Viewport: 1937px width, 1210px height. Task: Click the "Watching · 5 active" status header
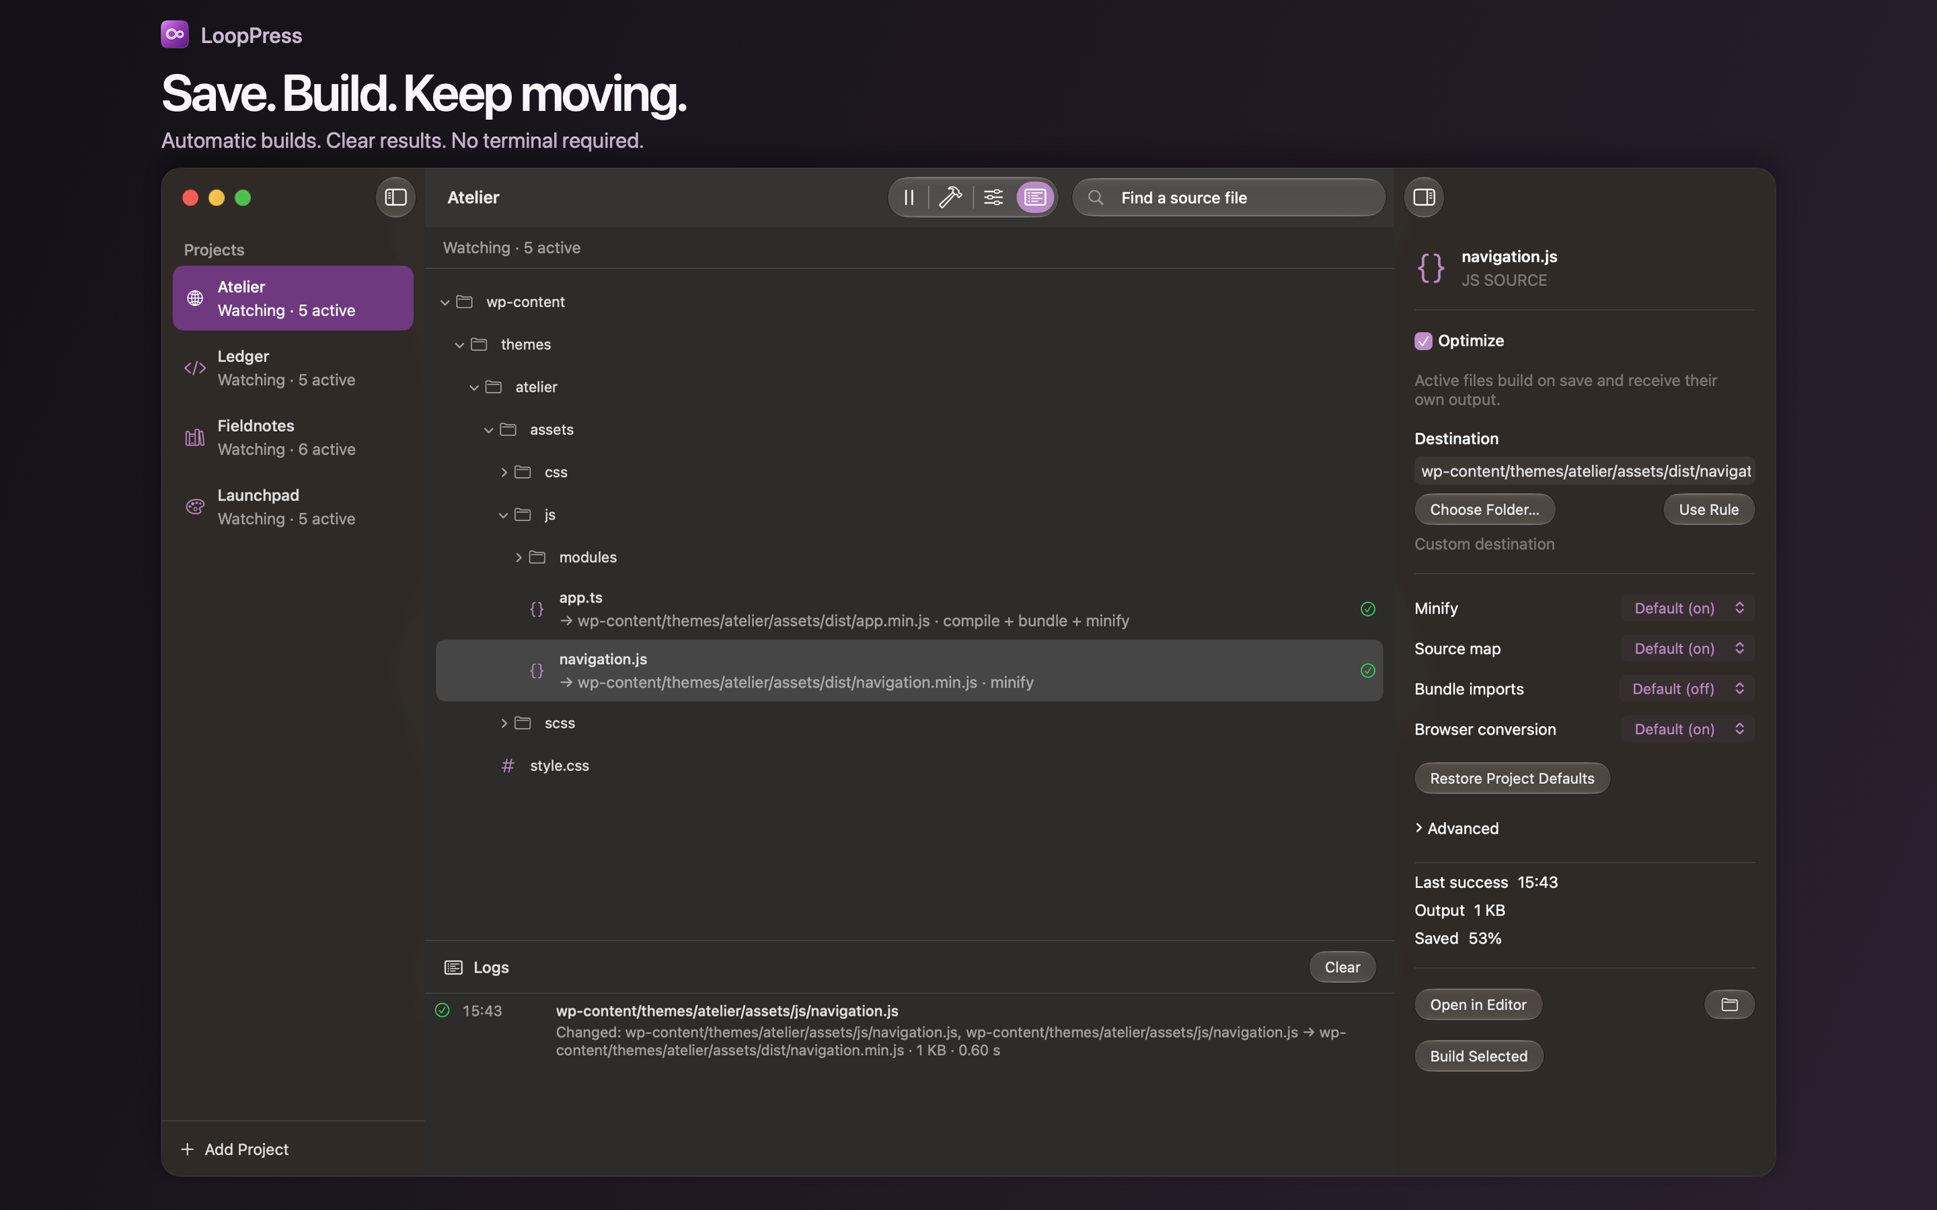(x=512, y=248)
